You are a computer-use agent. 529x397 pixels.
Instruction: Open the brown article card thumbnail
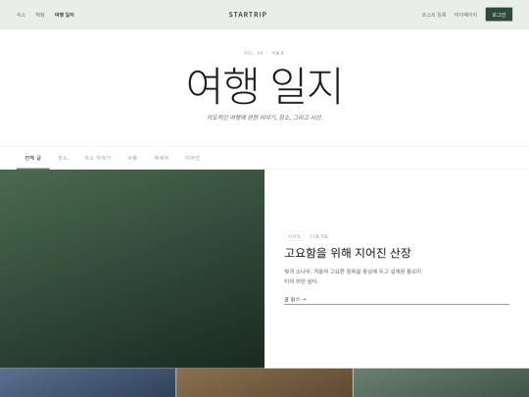click(264, 383)
